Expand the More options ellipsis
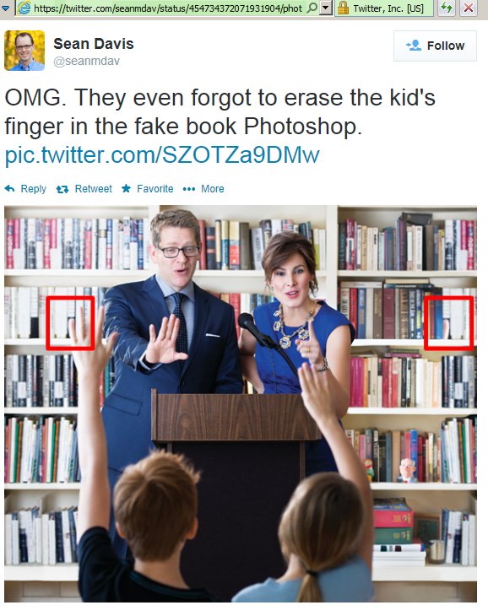This screenshot has width=488, height=616. [189, 189]
